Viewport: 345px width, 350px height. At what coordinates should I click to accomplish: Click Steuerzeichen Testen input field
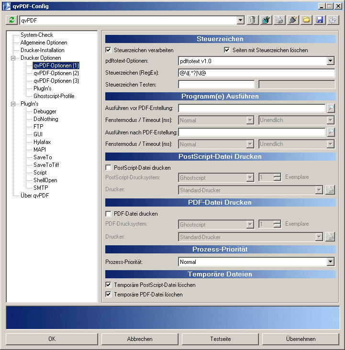pos(216,85)
